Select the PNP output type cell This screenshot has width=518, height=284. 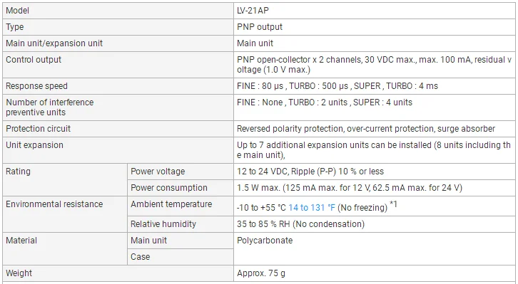click(375, 27)
